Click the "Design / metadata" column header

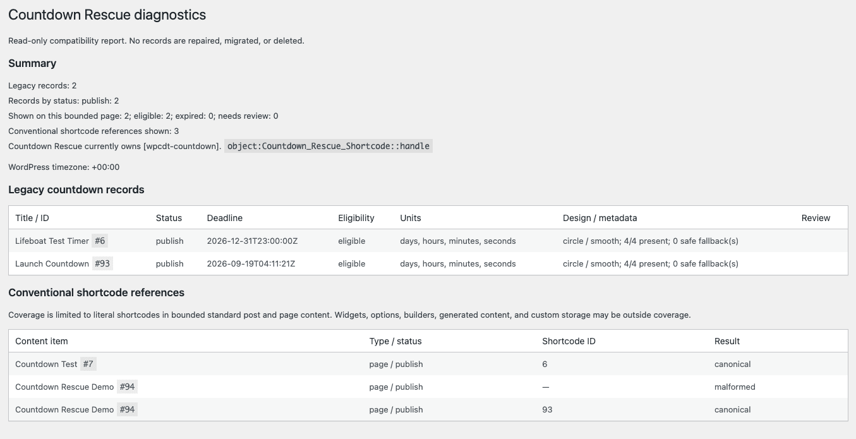coord(600,218)
